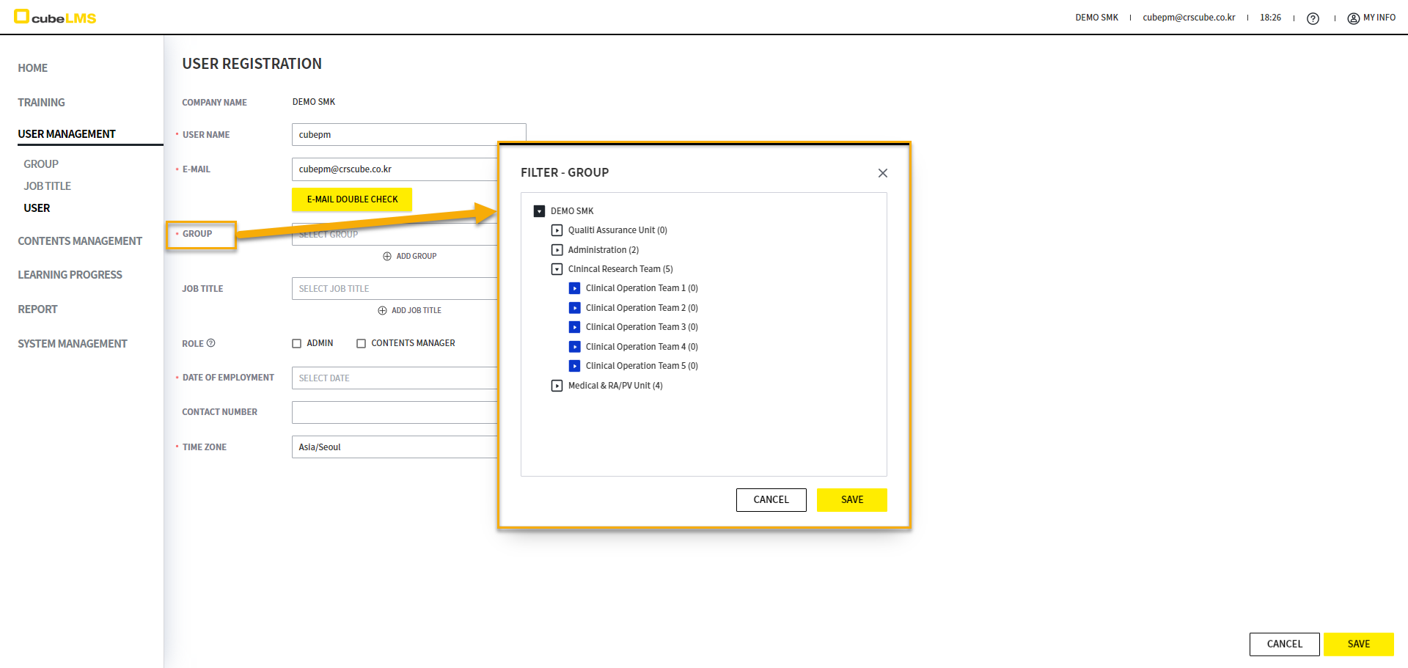The image size is (1408, 668).
Task: Enable the ADMIN role checkbox
Action: pos(297,343)
